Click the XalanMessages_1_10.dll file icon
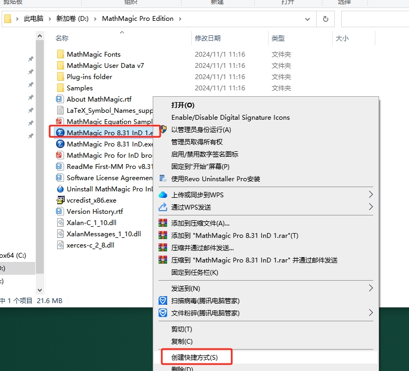This screenshot has width=409, height=371. tap(60, 234)
